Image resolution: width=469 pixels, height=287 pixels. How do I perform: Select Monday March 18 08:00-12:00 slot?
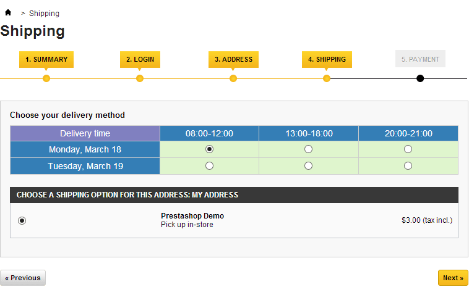coord(209,149)
